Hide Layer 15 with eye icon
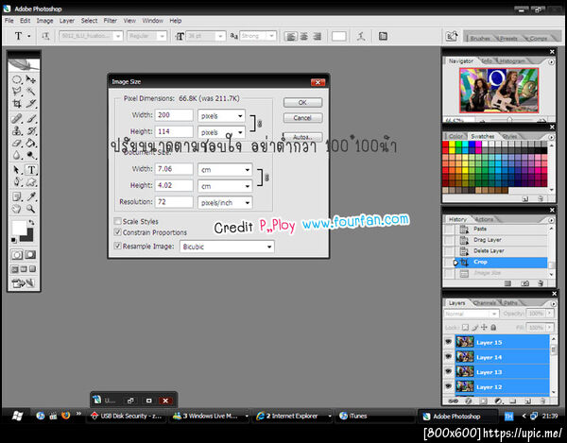Image resolution: width=567 pixels, height=443 pixels. (448, 342)
